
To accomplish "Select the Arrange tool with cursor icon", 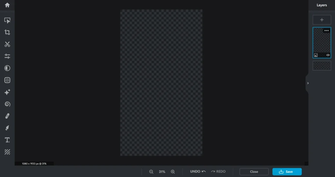I will (7, 20).
